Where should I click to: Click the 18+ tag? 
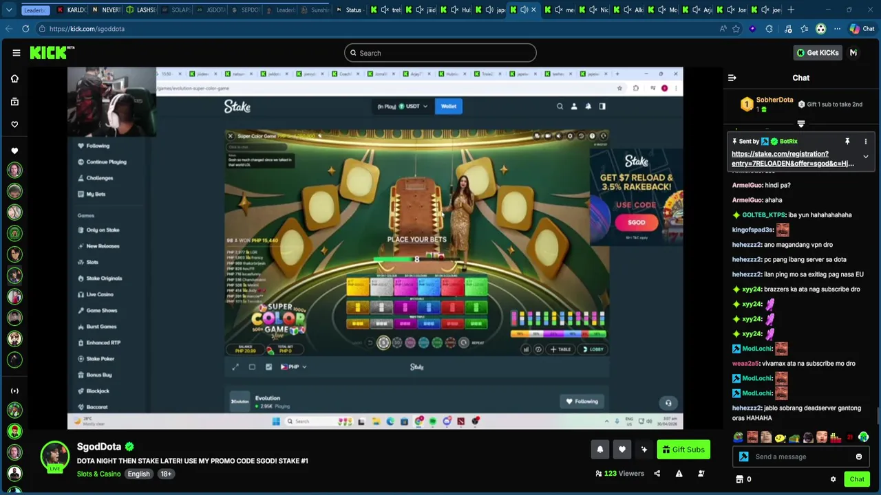[166, 474]
